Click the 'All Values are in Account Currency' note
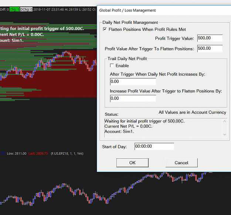 [192, 112]
